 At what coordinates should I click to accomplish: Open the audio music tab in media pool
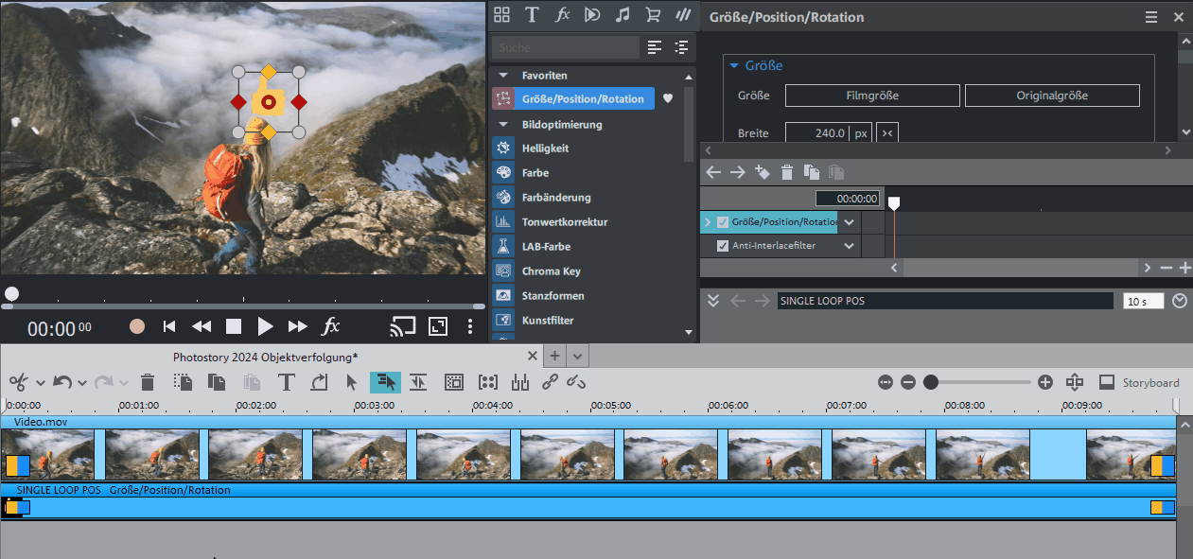622,14
